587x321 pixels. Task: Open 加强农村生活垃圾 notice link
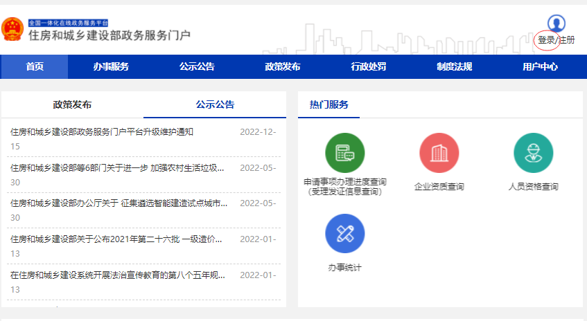pos(117,168)
